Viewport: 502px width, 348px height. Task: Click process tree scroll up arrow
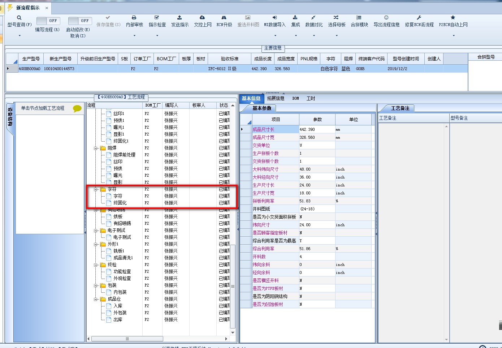pyautogui.click(x=233, y=106)
